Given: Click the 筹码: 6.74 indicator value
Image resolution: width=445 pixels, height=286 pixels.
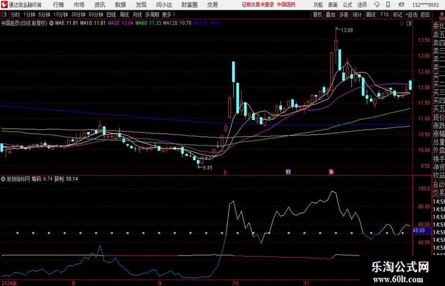Looking at the screenshot, I should click(x=42, y=179).
